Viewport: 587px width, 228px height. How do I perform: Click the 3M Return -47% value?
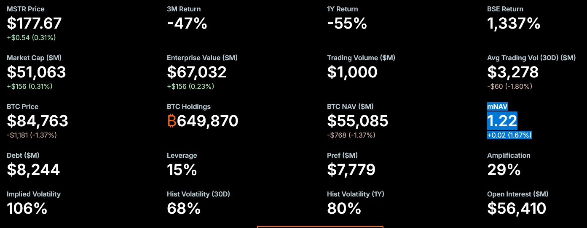pyautogui.click(x=187, y=23)
